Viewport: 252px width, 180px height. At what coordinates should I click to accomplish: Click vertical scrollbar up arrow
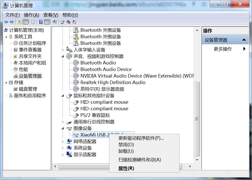pos(197,30)
